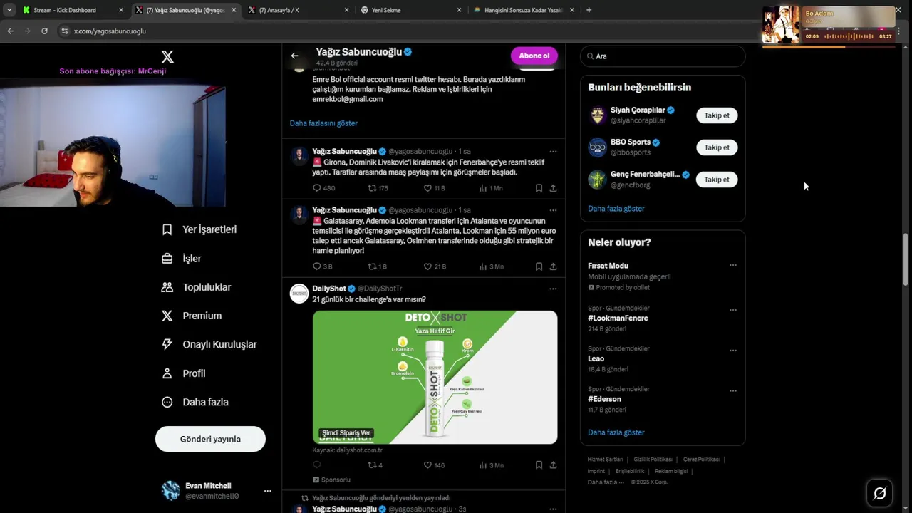Viewport: 912px width, 513px height.
Task: Open Topluluklar in the sidebar
Action: [197, 287]
